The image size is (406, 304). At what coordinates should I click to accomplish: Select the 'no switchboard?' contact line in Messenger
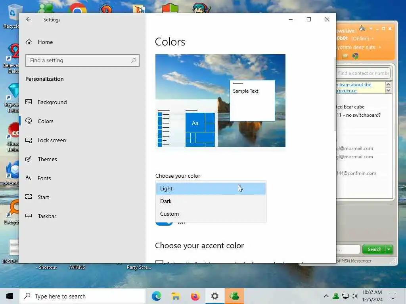pyautogui.click(x=359, y=115)
